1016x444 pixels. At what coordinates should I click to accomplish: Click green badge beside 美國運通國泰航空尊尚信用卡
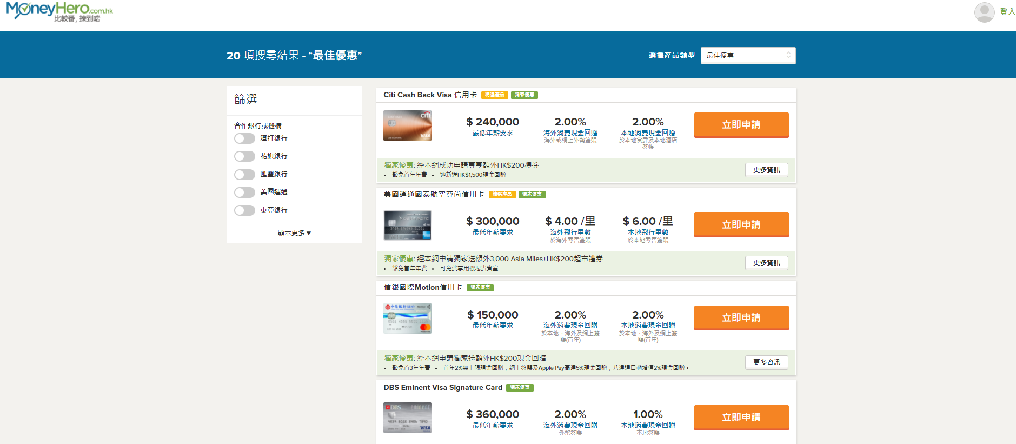532,195
